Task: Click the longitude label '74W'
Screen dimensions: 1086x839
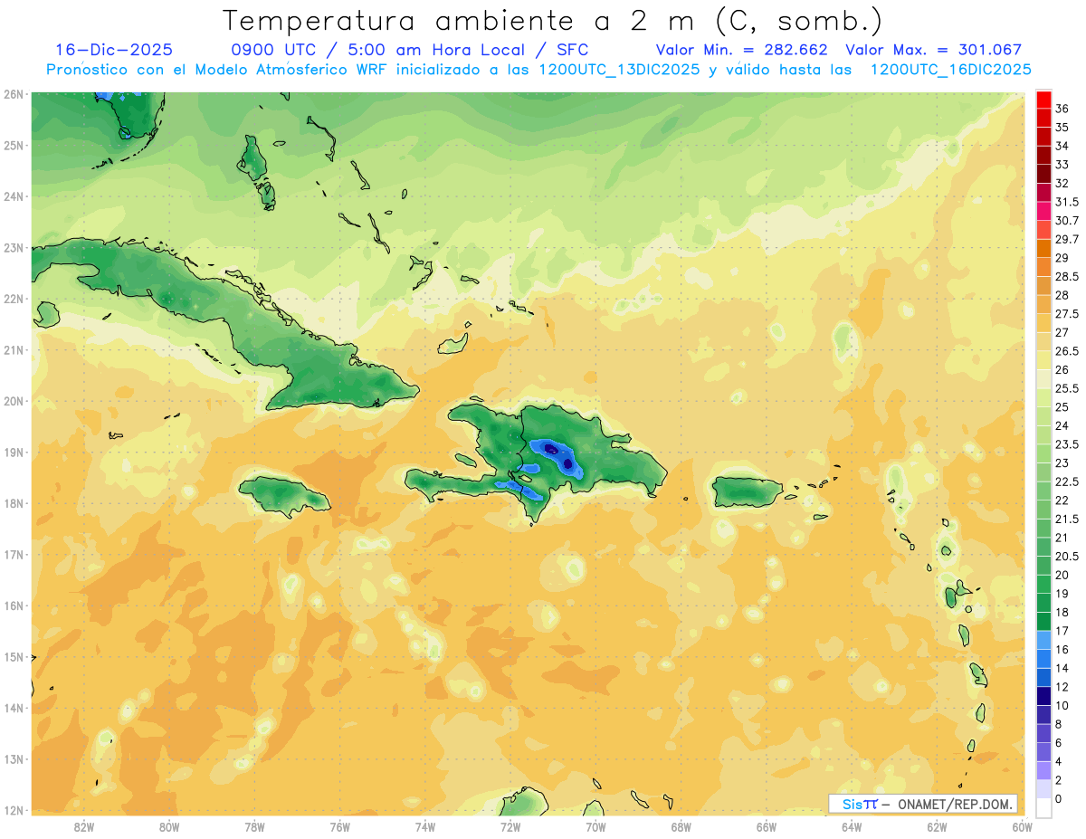Action: (425, 826)
